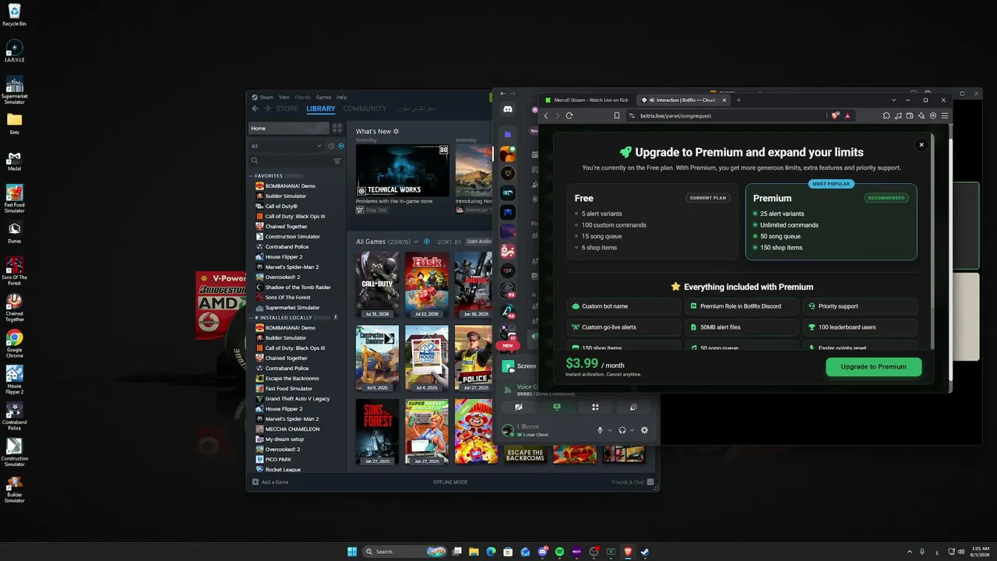This screenshot has height=561, width=997.
Task: Switch to the Kick stream browser tab
Action: (x=589, y=100)
